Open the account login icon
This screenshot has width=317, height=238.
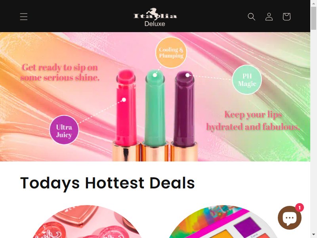tap(269, 17)
